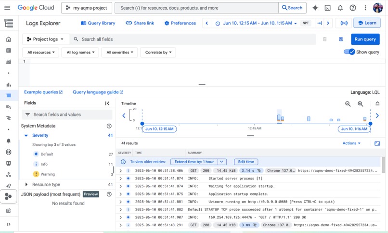Click the Logging product icon above sidebar

[x=9, y=23]
